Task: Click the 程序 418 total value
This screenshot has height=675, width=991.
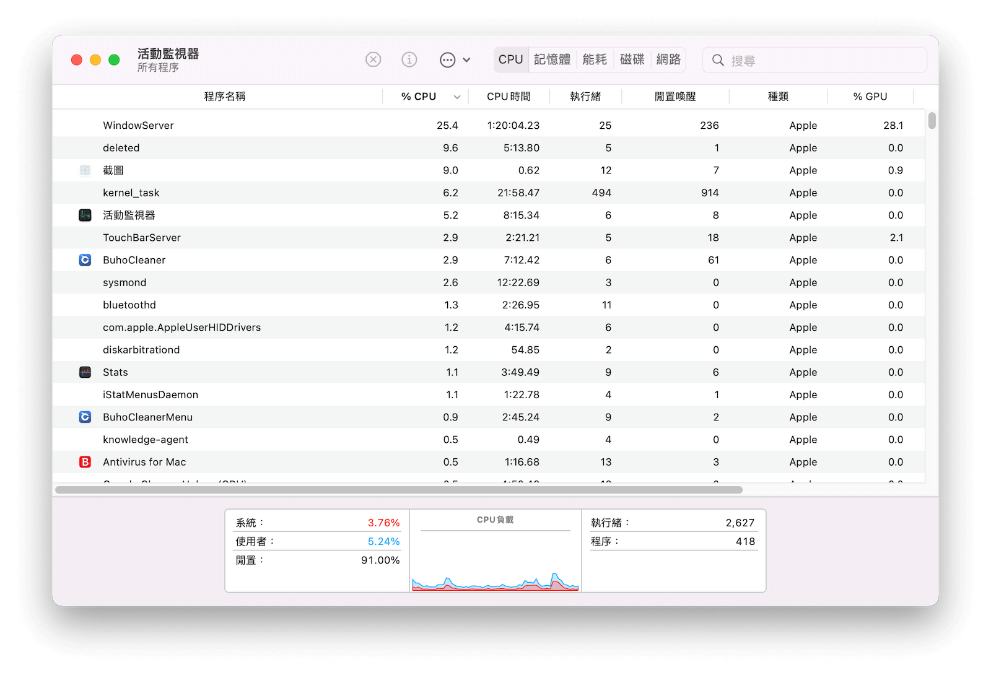Action: pos(746,541)
